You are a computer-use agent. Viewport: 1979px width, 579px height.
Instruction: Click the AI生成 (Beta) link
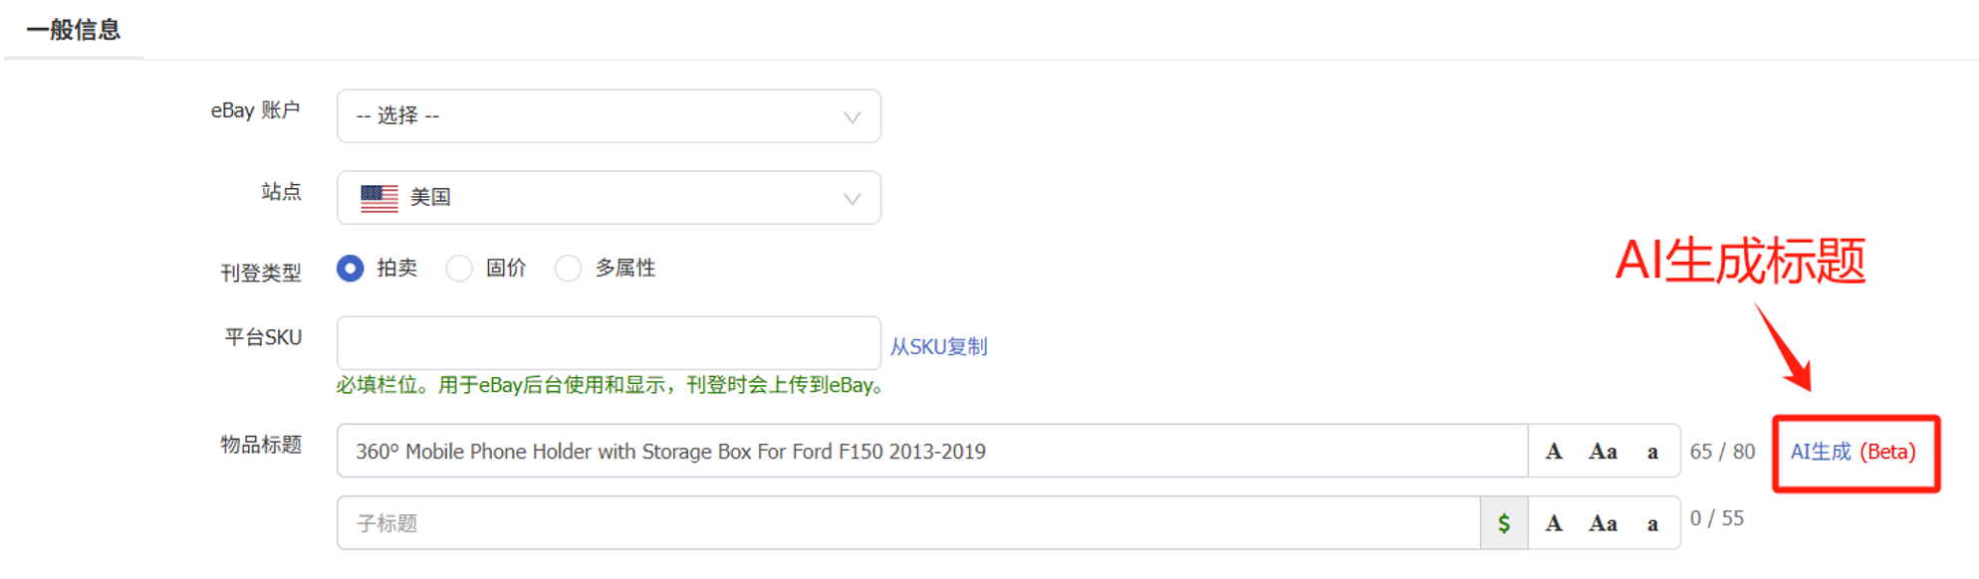(1854, 452)
